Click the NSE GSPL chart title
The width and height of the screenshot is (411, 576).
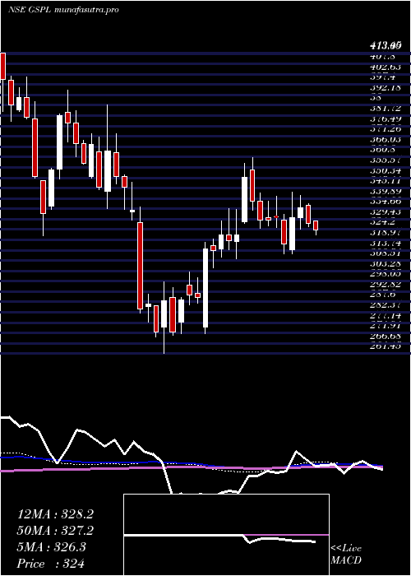(x=63, y=10)
